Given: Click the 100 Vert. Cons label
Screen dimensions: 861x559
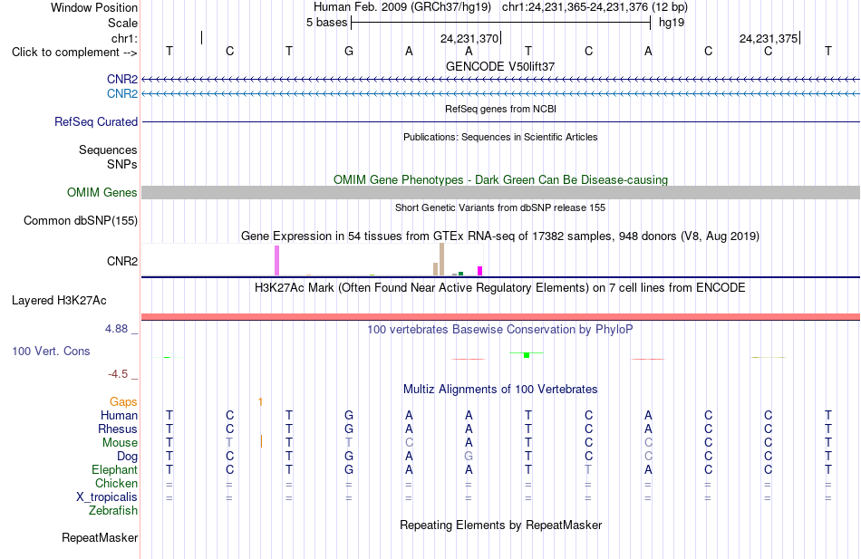Looking at the screenshot, I should 51,352.
